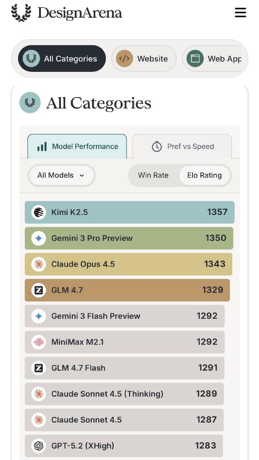Click the Gemini 3 Pro Preview star icon
This screenshot has height=460, width=259.
(39, 238)
